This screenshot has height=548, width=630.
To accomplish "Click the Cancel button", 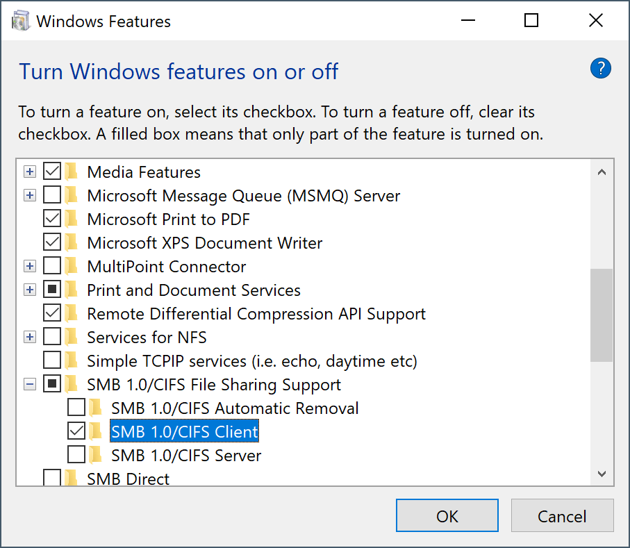I will 562,516.
